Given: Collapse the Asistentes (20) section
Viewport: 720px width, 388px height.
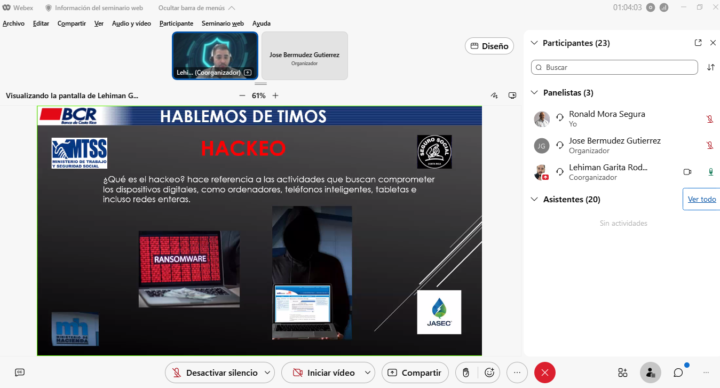Looking at the screenshot, I should coord(534,199).
